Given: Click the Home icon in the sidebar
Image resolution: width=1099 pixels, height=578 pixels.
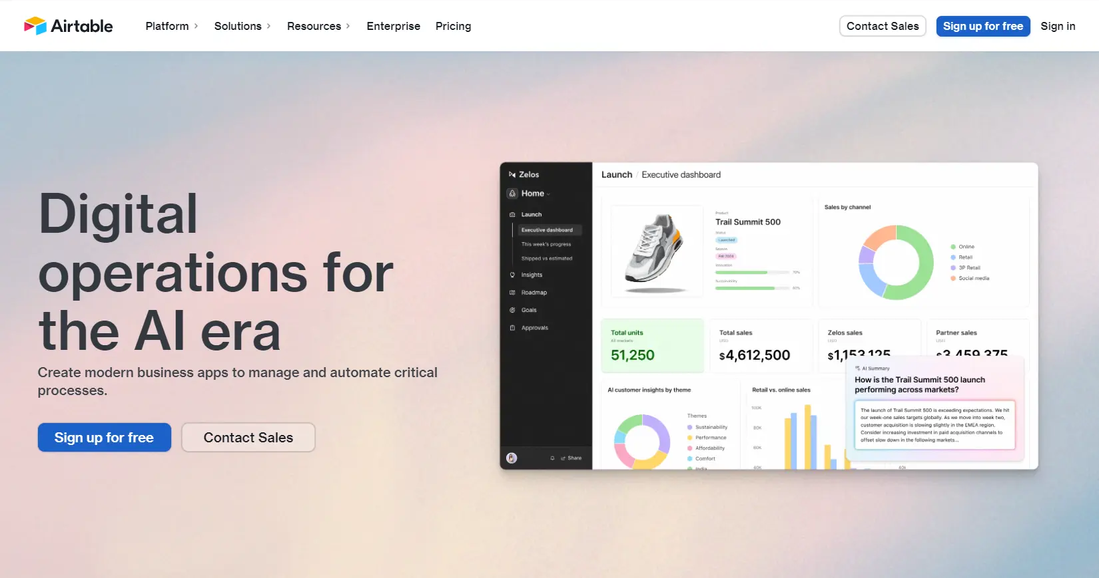Looking at the screenshot, I should [512, 194].
